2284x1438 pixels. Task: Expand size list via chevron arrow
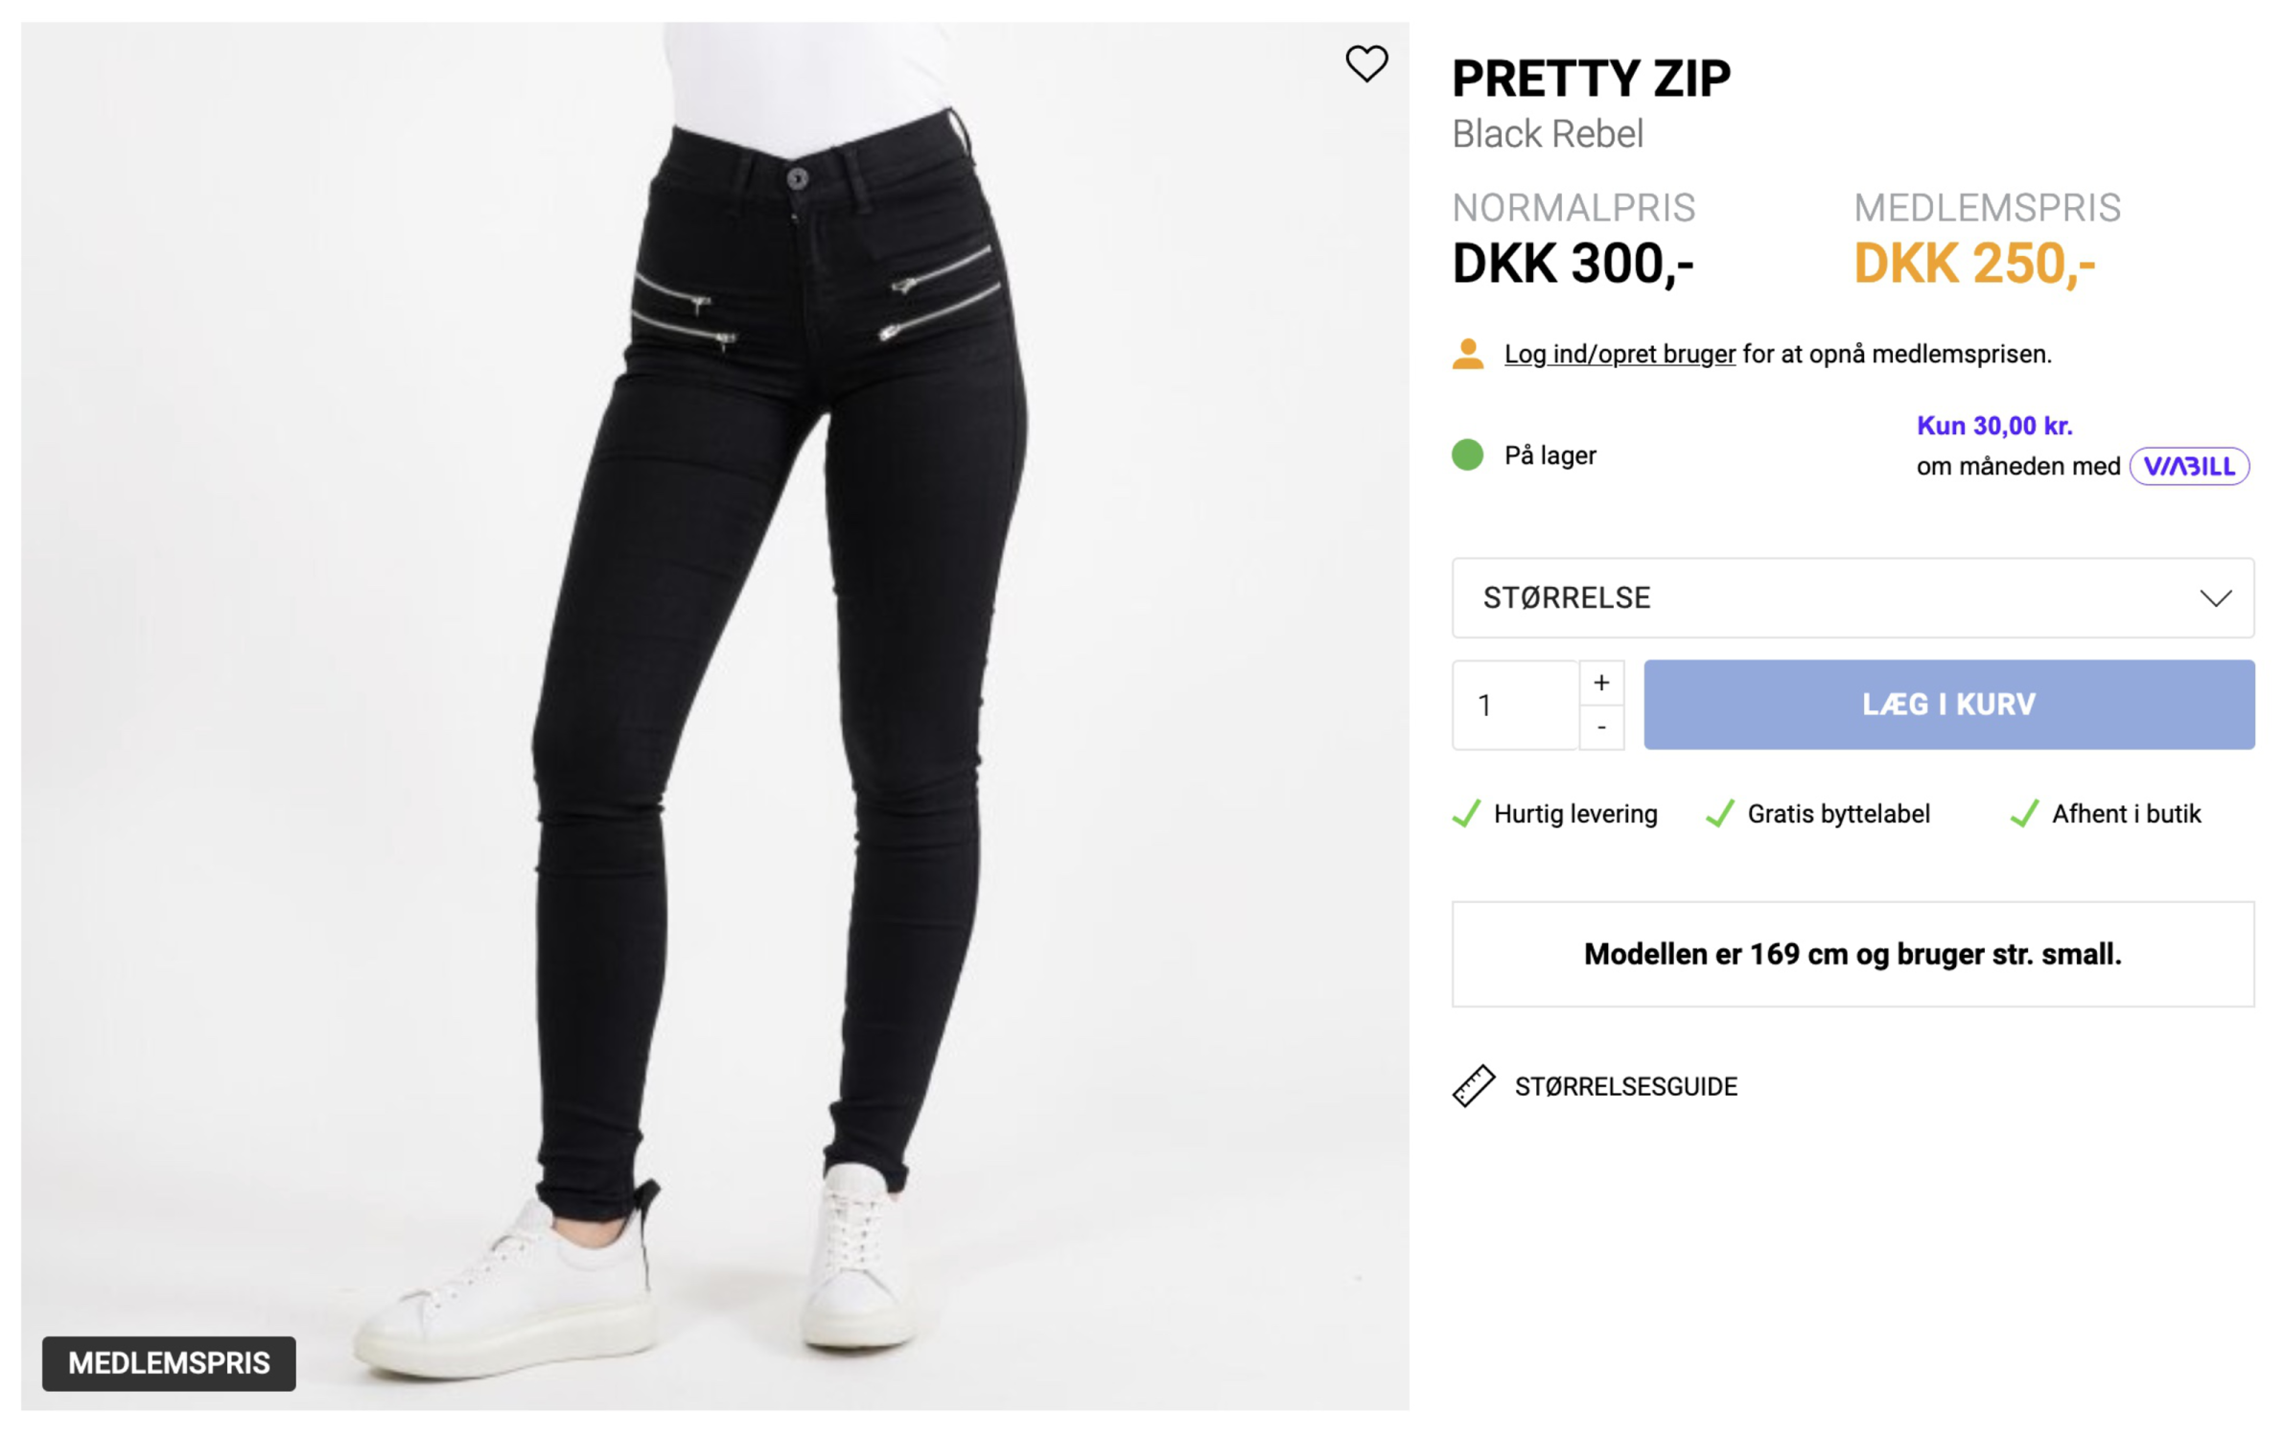[x=2216, y=599]
